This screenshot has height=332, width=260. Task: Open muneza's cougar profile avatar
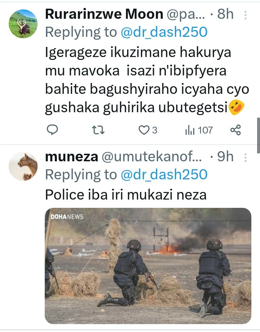click(x=23, y=166)
